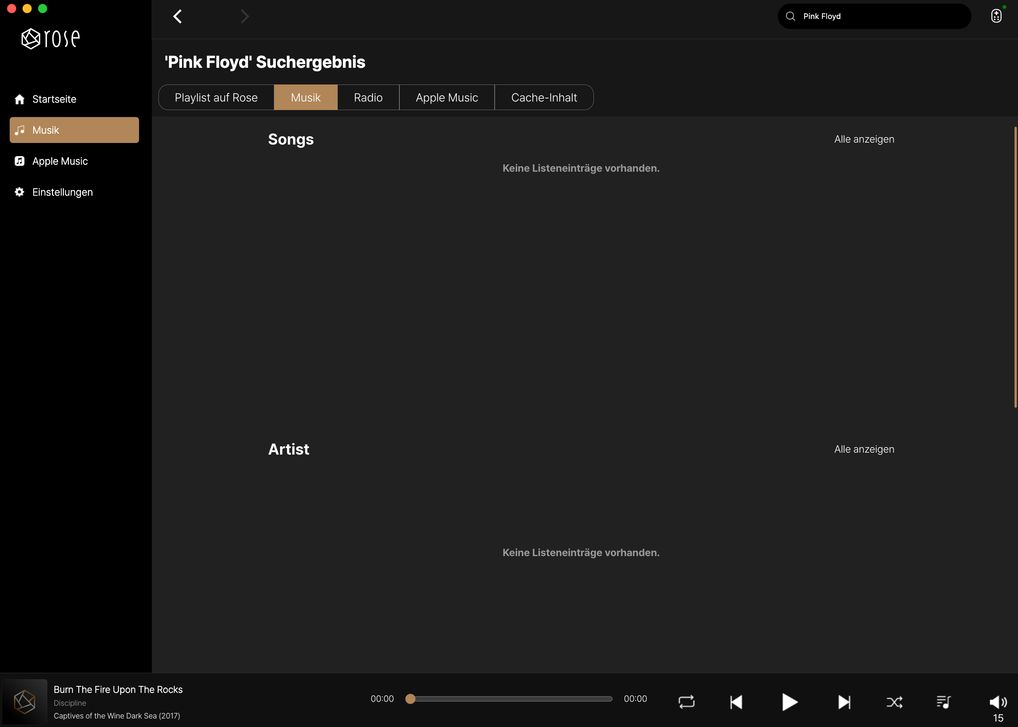Viewport: 1018px width, 727px height.
Task: Skip to next track
Action: pyautogui.click(x=844, y=701)
